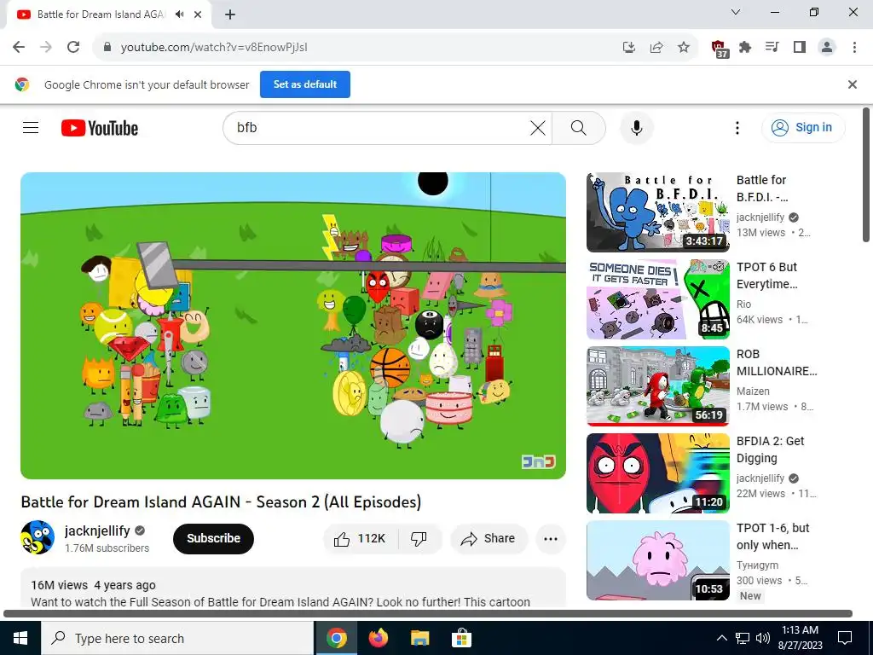873x655 pixels.
Task: Click the Sign in button
Action: pyautogui.click(x=803, y=128)
